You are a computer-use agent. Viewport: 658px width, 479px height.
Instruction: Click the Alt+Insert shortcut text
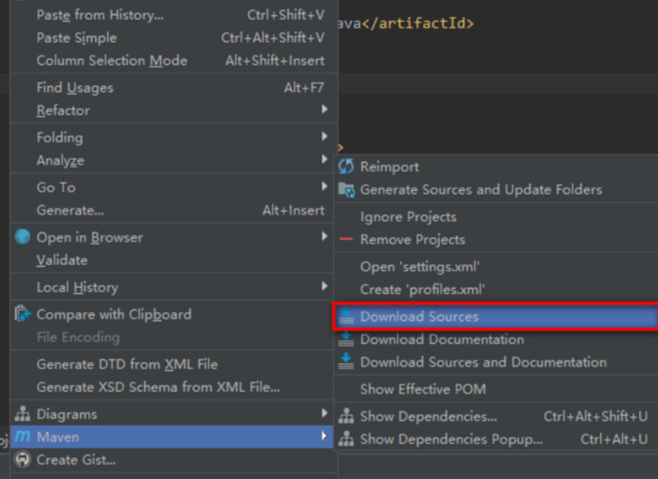tap(293, 210)
